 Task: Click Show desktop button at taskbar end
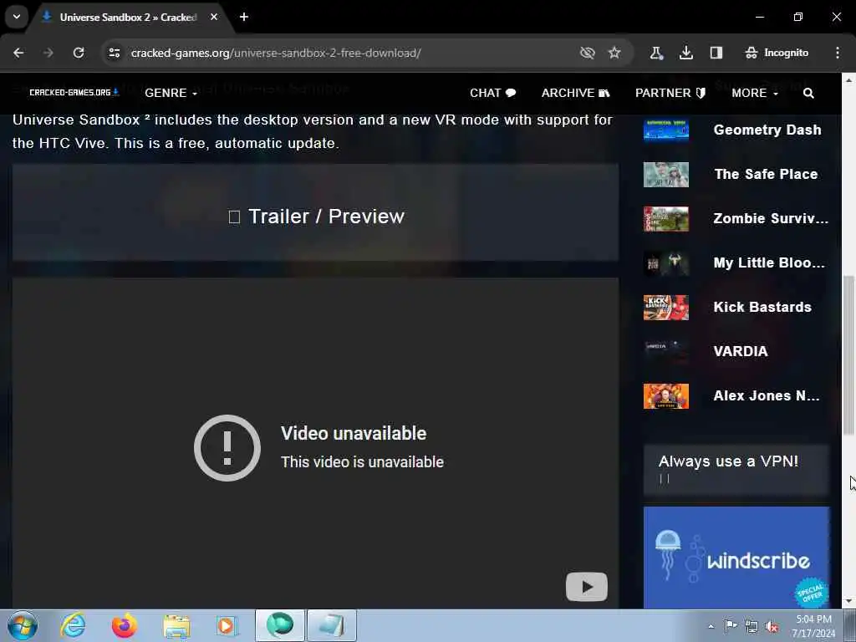pyautogui.click(x=850, y=625)
